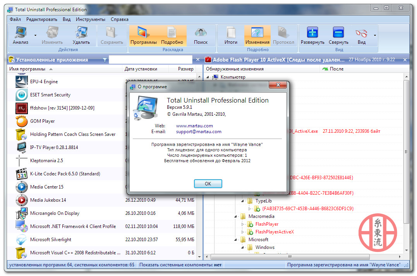Select the K-Lite Codec Pack icon
The image size is (417, 276).
[22, 174]
